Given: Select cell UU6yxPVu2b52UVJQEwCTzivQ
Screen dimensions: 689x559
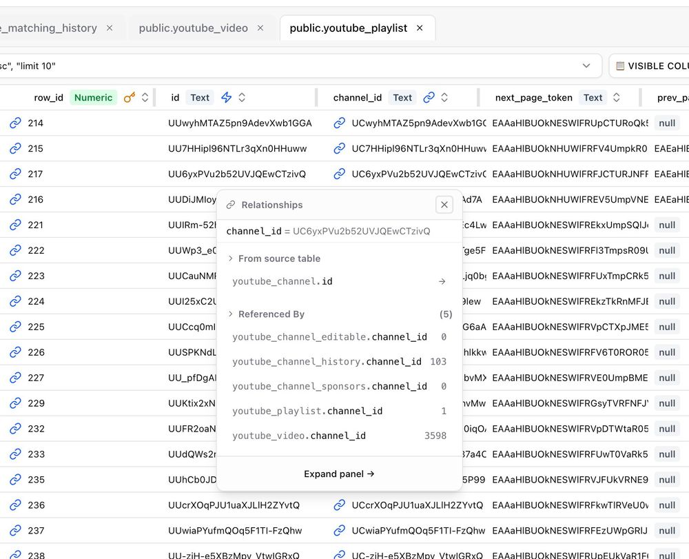Looking at the screenshot, I should pyautogui.click(x=237, y=174).
